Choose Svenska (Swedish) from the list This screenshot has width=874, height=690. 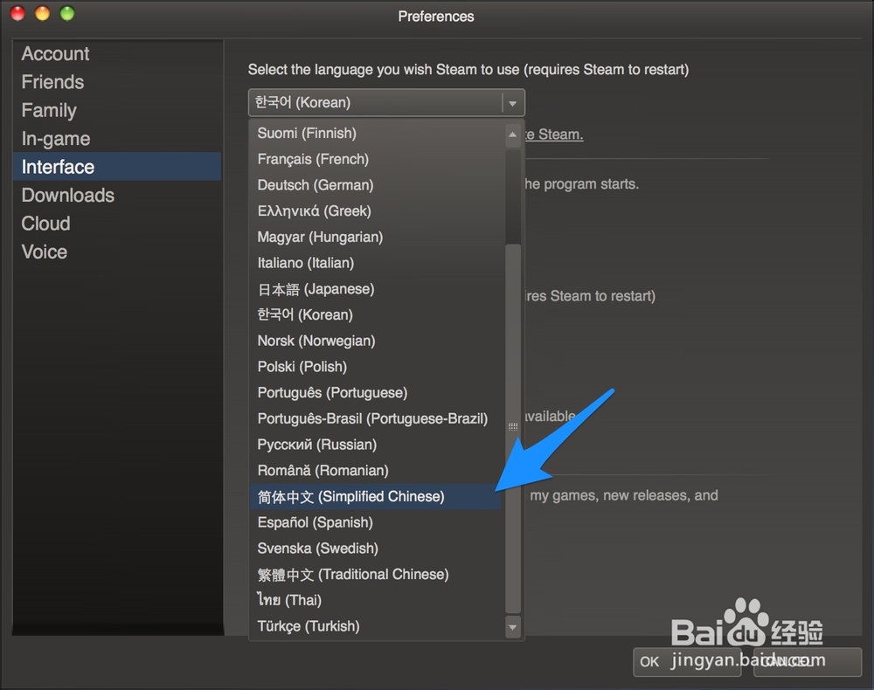click(377, 549)
